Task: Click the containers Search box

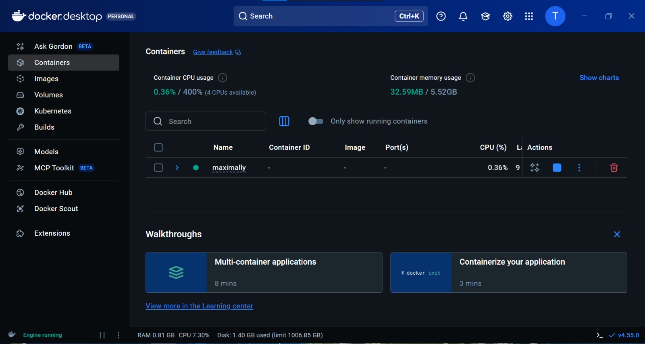Action: coord(206,121)
